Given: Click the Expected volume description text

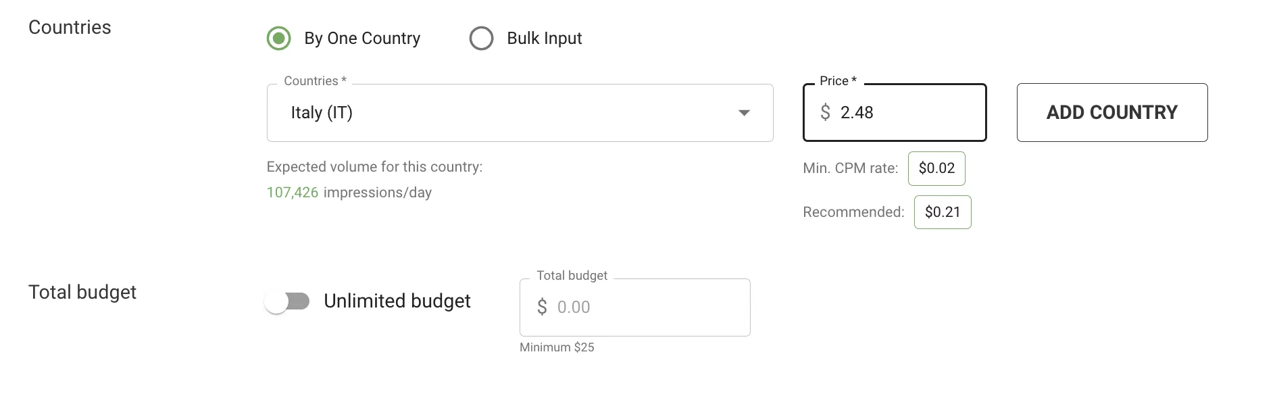Looking at the screenshot, I should click(375, 166).
